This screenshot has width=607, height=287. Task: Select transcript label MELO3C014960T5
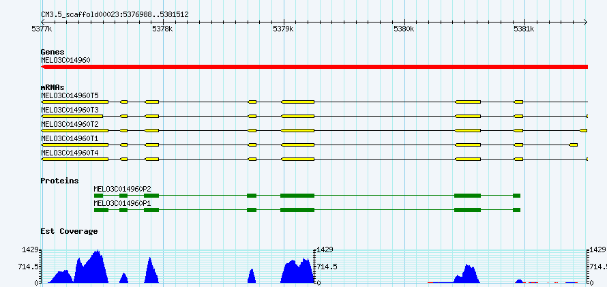70,95
